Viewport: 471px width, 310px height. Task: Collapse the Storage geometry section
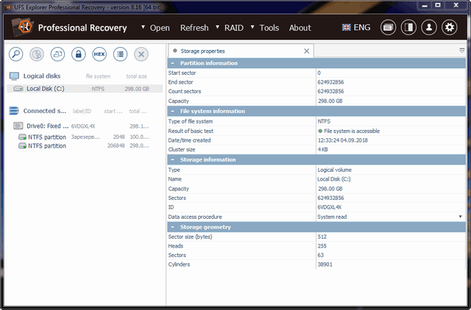tap(172, 227)
